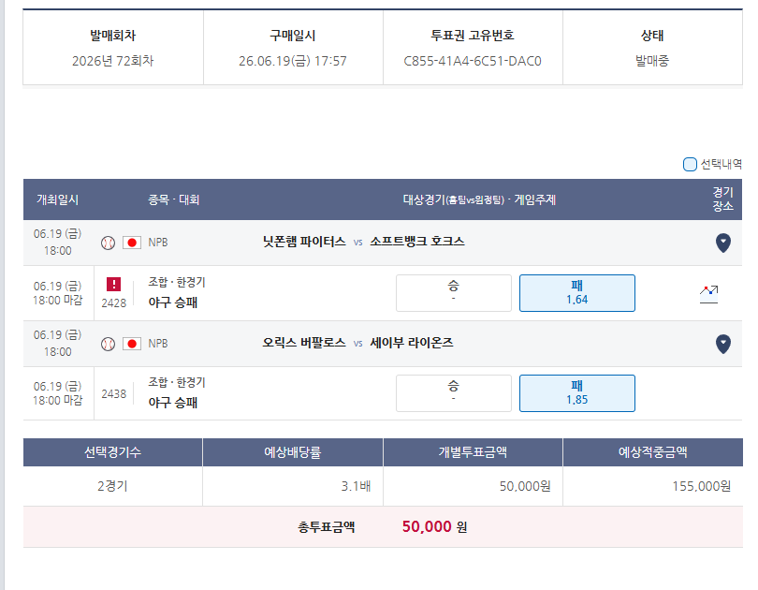Click Japan flag icon in second NPB row
Viewport: 758px width, 590px height.
click(132, 344)
